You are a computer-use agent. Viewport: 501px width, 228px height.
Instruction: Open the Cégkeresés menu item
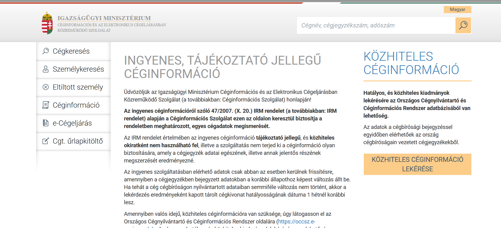[x=71, y=51]
